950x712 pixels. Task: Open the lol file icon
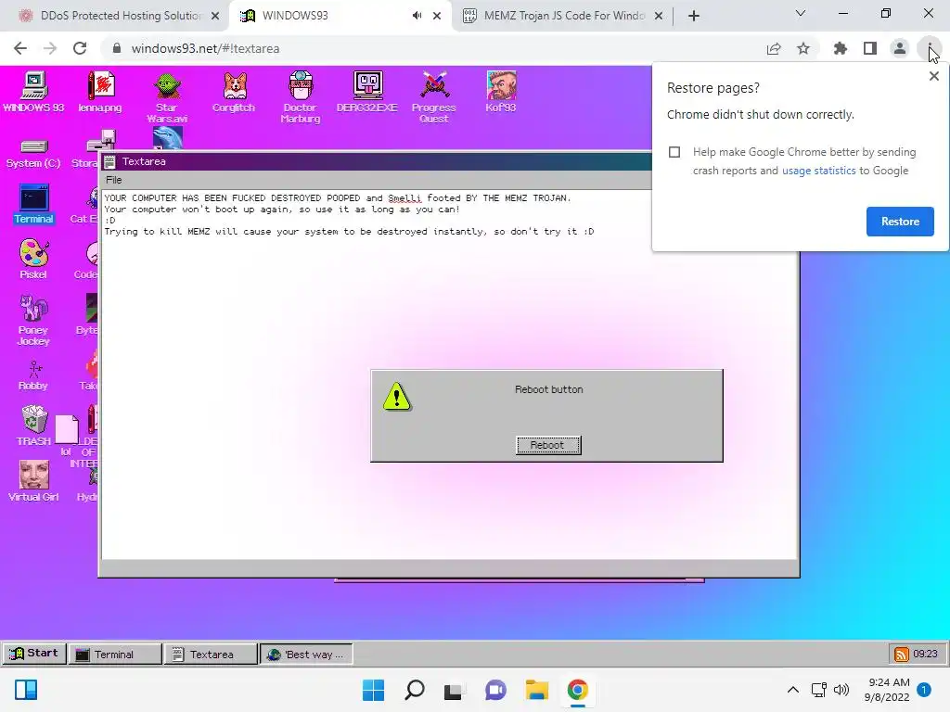66,436
